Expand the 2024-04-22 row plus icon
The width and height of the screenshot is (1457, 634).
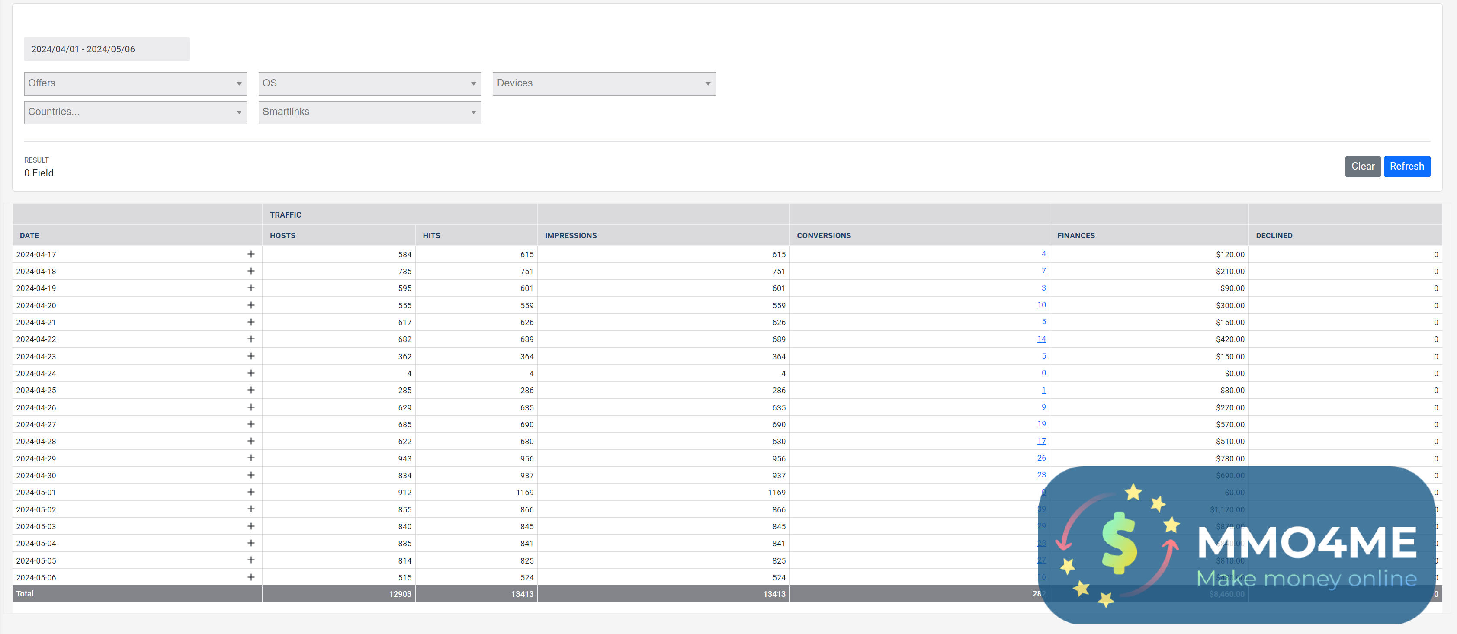[x=250, y=339]
